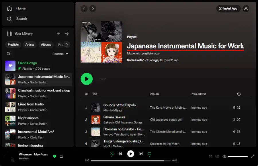
Task: Click the Home icon in sidebar
Action: tap(9, 9)
